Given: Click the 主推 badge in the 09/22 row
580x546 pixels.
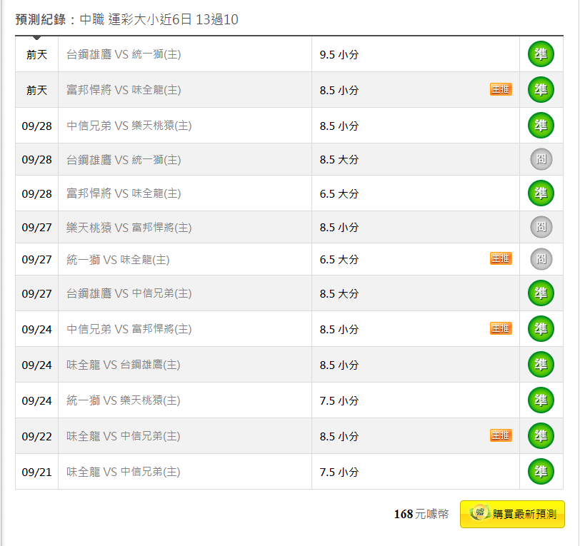Looking at the screenshot, I should 501,435.
